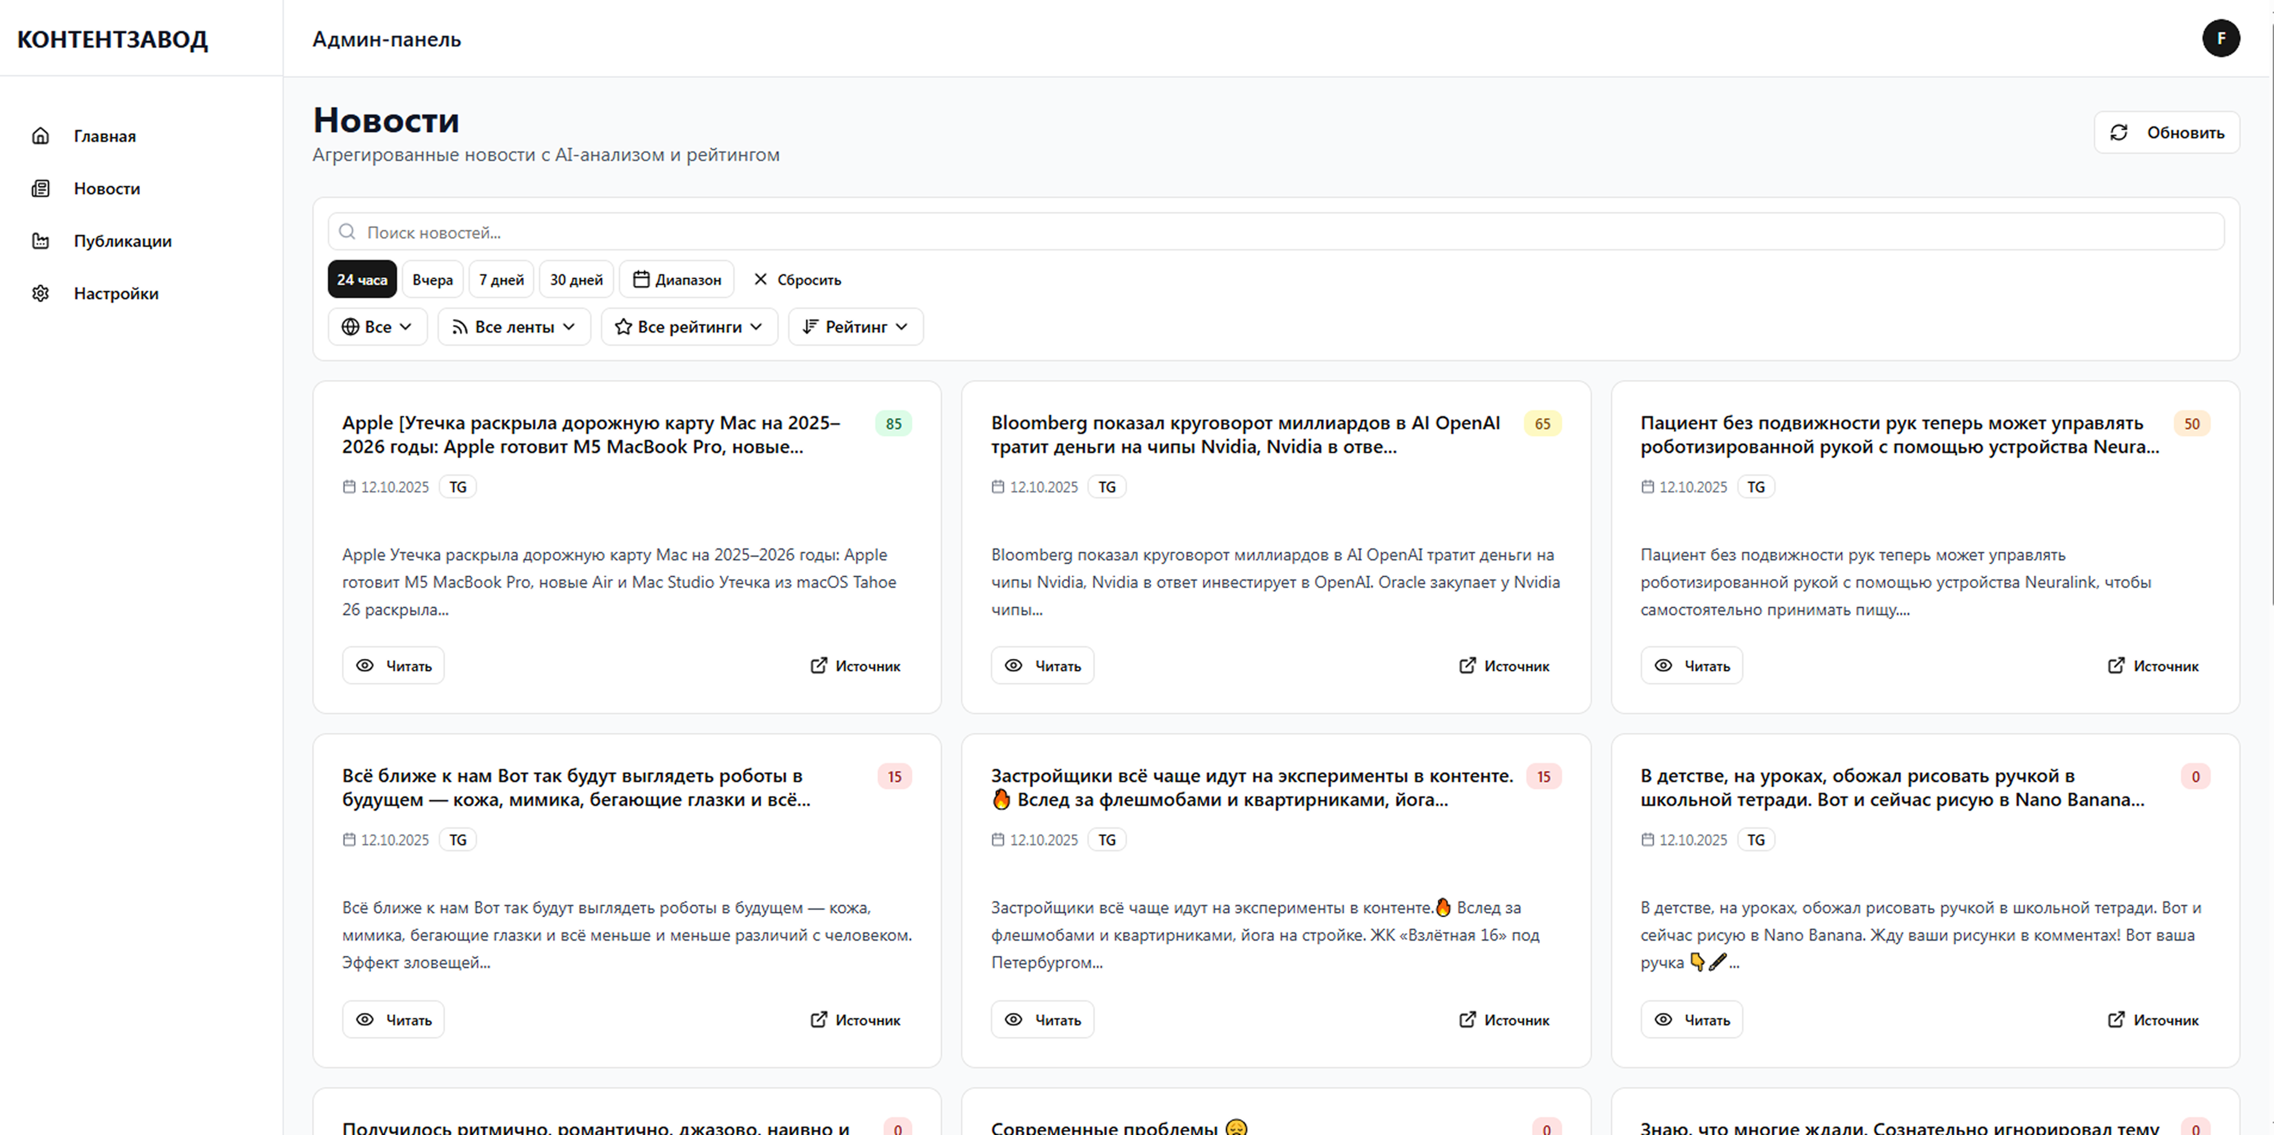Click Сбросить to reset filters

[797, 279]
